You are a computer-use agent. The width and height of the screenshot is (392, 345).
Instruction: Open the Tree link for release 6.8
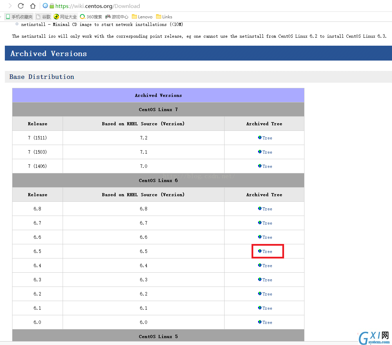[x=265, y=209]
